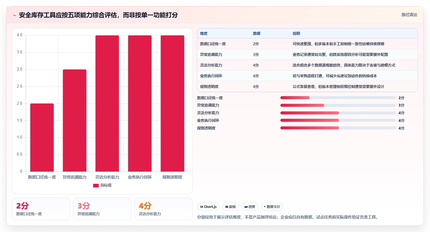Click the 数据口径统一度 progress bar
Screen dimensions: 430x232
(338, 98)
